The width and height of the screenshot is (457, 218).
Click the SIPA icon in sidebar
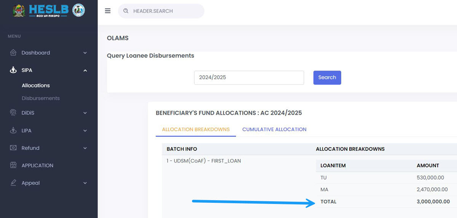(x=13, y=70)
